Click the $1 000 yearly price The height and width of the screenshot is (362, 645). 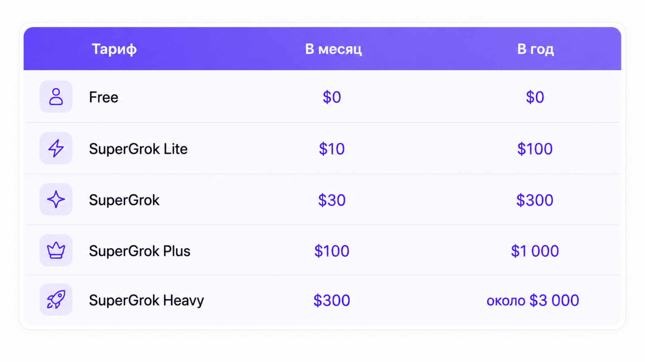point(535,251)
